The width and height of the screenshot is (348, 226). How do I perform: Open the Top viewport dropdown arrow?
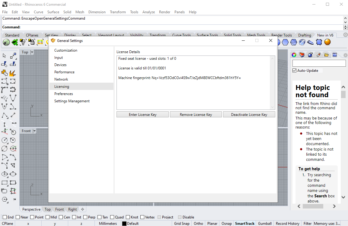point(32,52)
